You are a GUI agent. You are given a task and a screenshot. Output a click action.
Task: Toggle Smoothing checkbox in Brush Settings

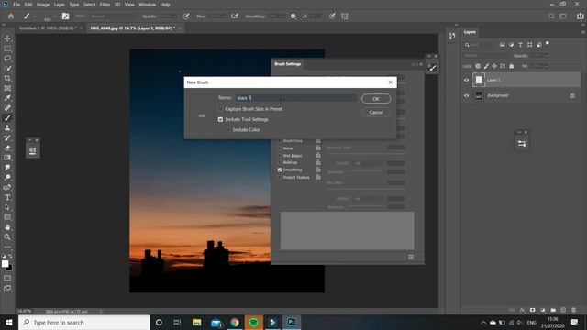[280, 170]
